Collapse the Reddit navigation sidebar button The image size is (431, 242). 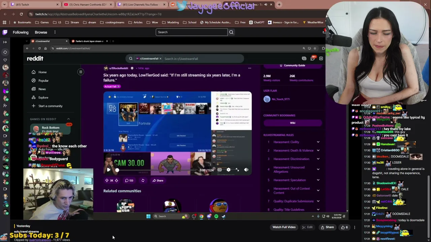coord(81,72)
